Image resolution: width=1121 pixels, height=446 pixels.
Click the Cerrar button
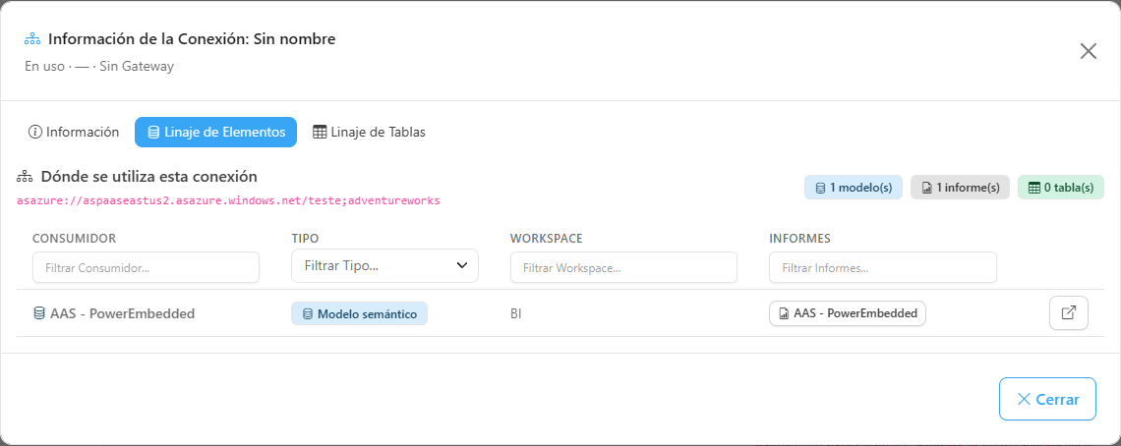(1047, 399)
